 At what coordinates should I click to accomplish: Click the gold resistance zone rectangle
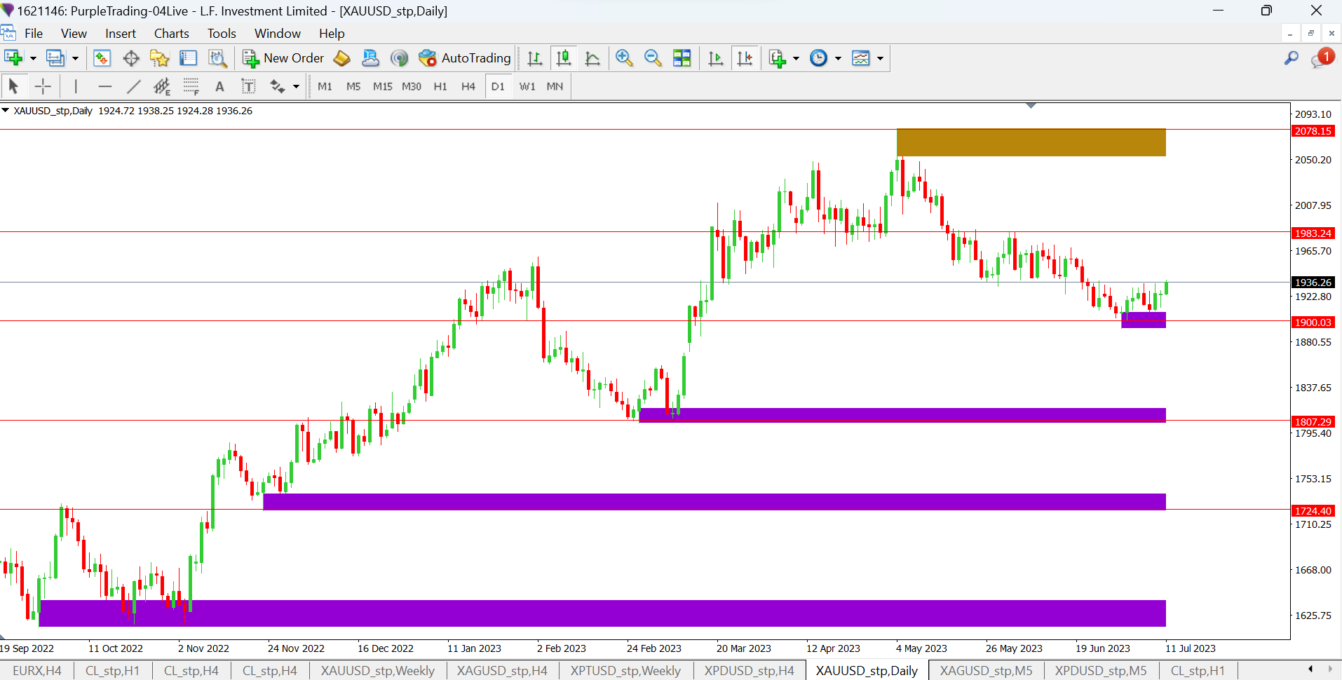(1031, 142)
